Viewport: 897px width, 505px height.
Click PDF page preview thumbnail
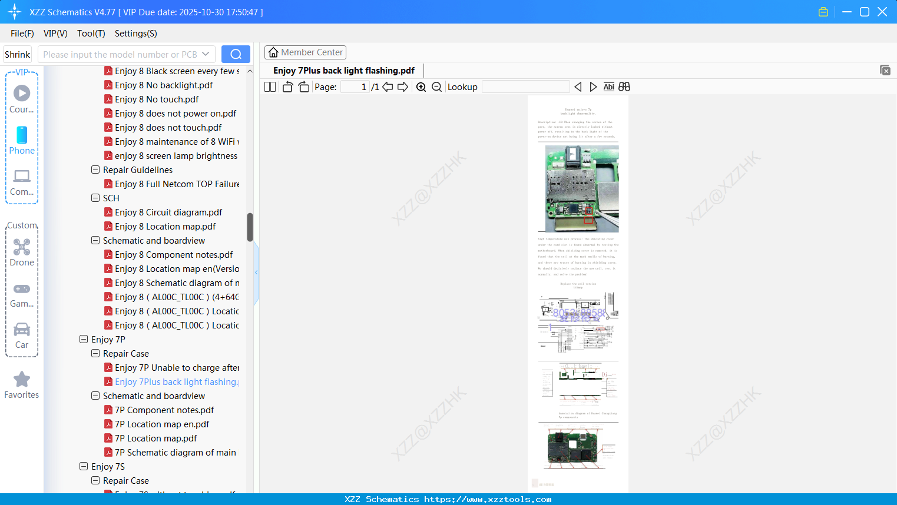click(x=578, y=294)
